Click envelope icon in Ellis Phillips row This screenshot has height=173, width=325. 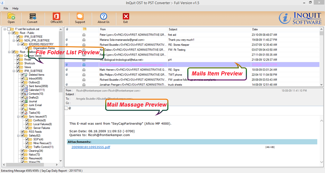pyautogui.click(x=84, y=75)
